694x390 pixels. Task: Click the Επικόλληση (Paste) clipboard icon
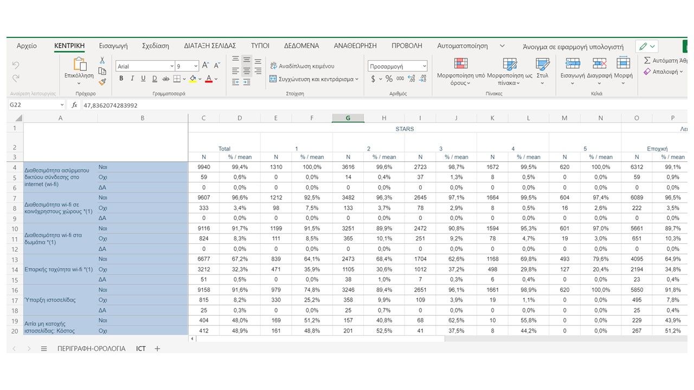[79, 64]
